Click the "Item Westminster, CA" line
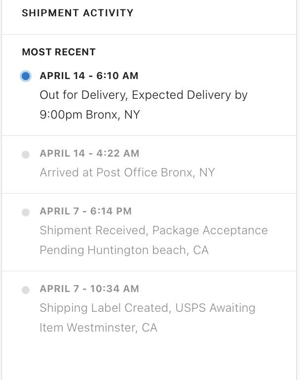300x380 pixels. coord(98,328)
